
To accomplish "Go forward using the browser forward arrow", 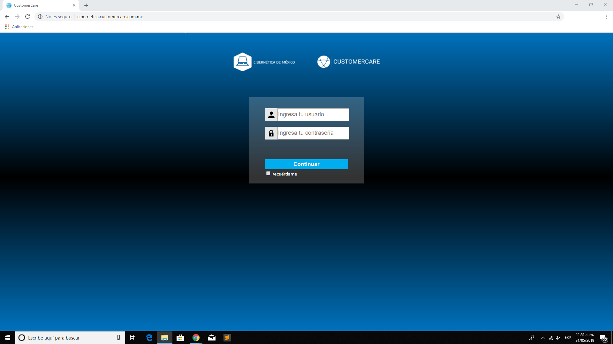I will click(x=17, y=17).
